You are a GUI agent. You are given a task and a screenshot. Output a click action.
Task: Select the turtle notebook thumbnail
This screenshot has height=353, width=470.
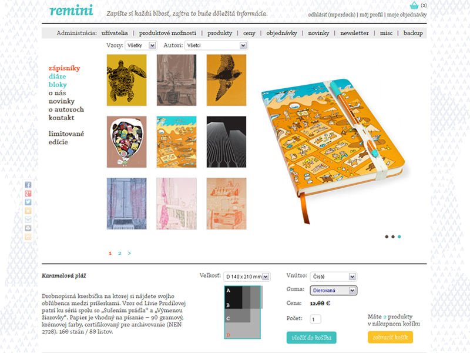[126, 80]
